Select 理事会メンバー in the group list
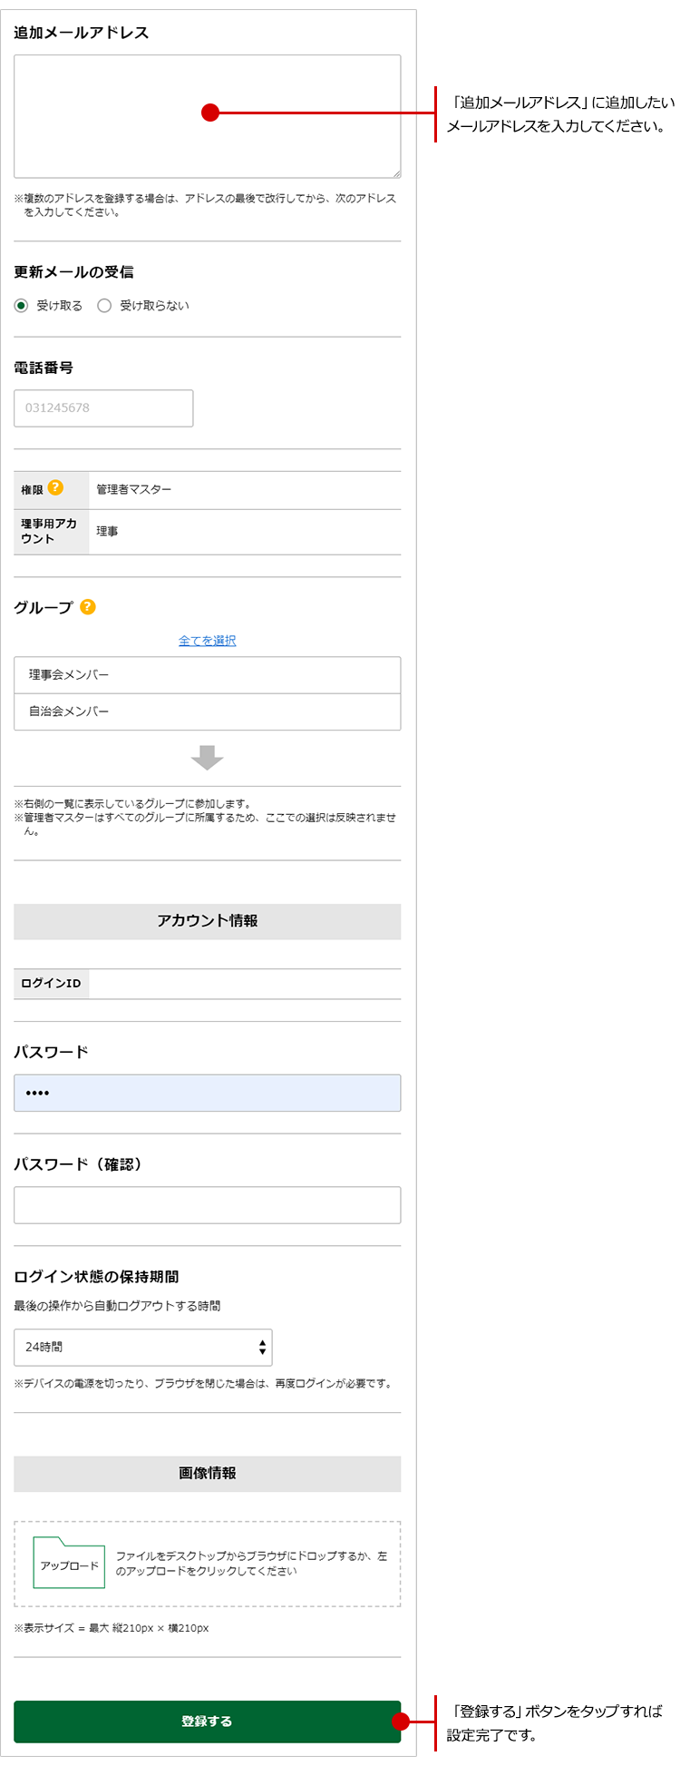 (207, 675)
